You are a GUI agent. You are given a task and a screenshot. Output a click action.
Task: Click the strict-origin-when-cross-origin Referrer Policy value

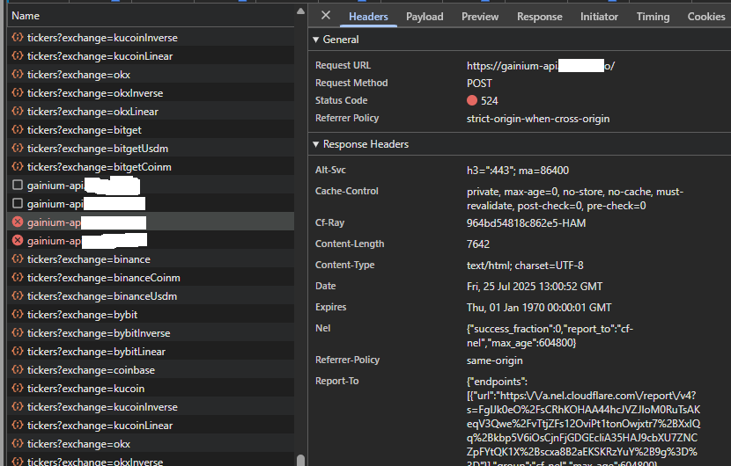pos(538,119)
